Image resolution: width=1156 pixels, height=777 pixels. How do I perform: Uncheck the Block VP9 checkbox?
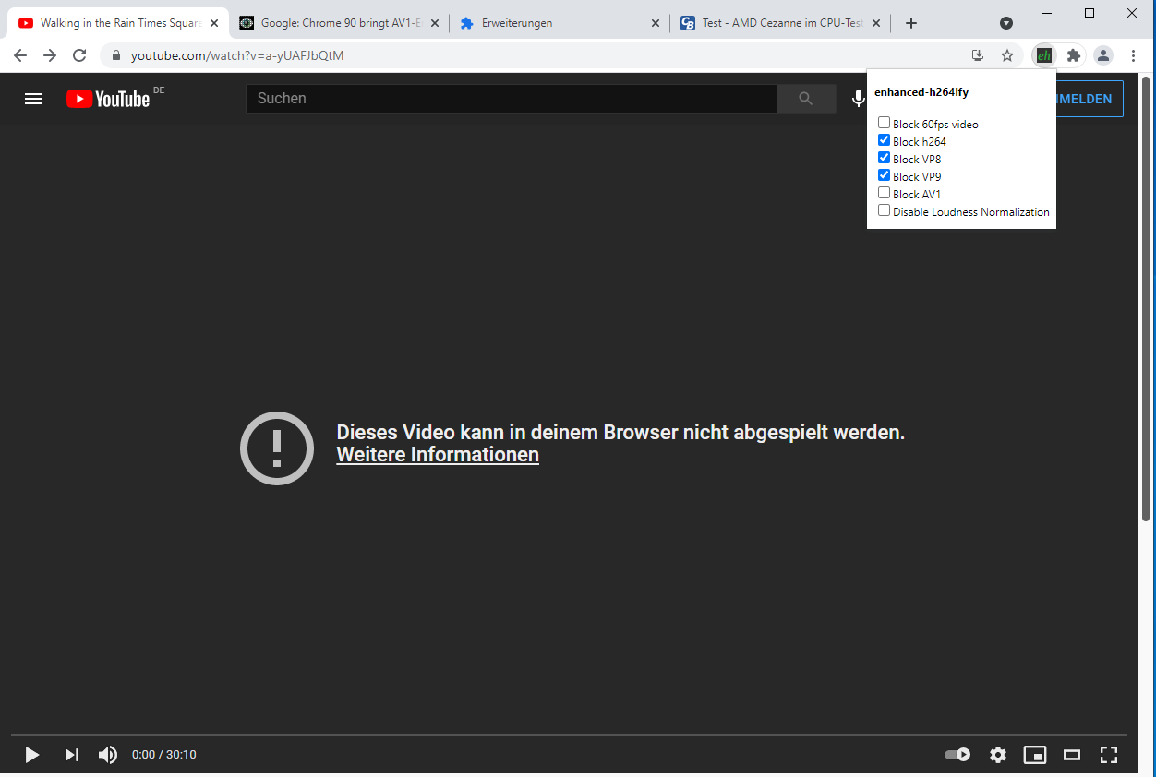tap(884, 175)
